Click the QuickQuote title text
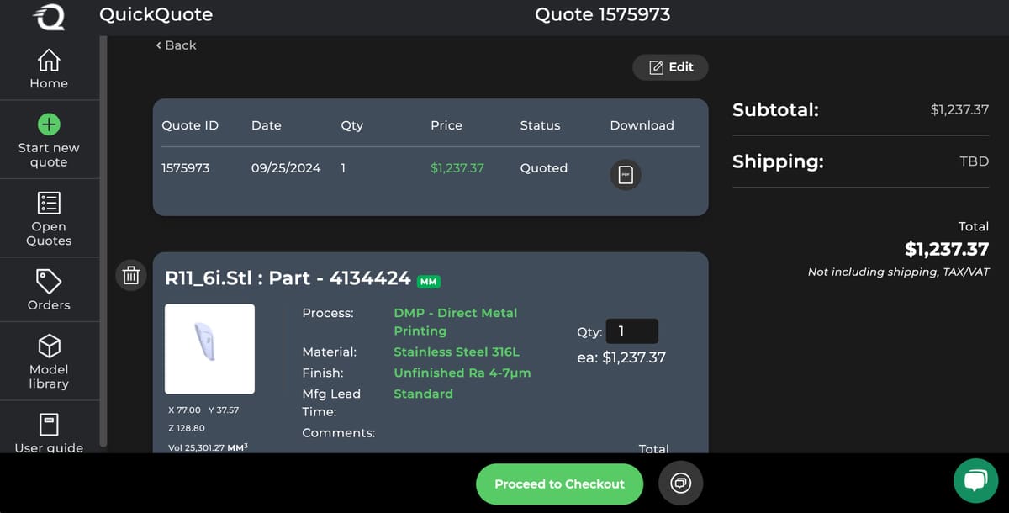This screenshot has width=1009, height=513. coord(156,14)
